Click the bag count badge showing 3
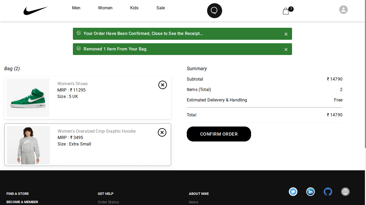This screenshot has width=366, height=205. [x=291, y=9]
